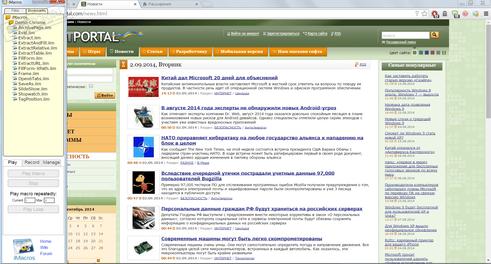This screenshot has width=491, height=264.
Task: Open the Войти на аккаунт link
Action: point(245,34)
